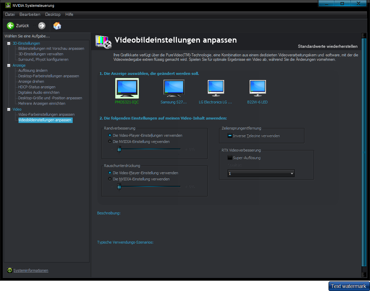The width and height of the screenshot is (370, 291).
Task: Open Desktop-Farbeinstellungen anpassen
Action: (x=49, y=76)
